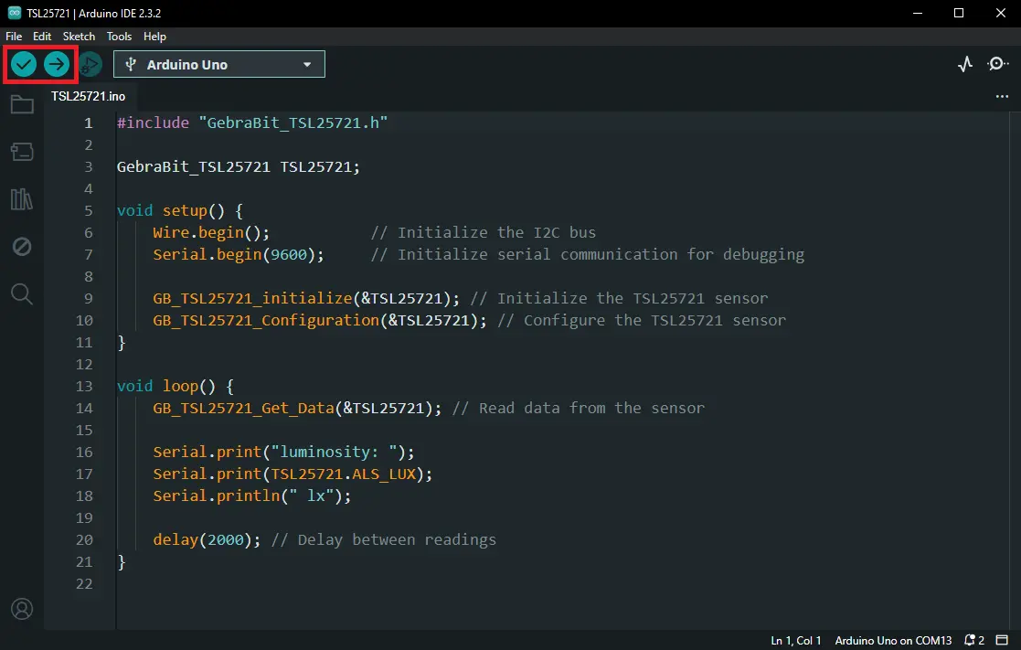The height and width of the screenshot is (650, 1021).
Task: Click the comment 'Initialize the I2C bus'
Action: point(484,232)
